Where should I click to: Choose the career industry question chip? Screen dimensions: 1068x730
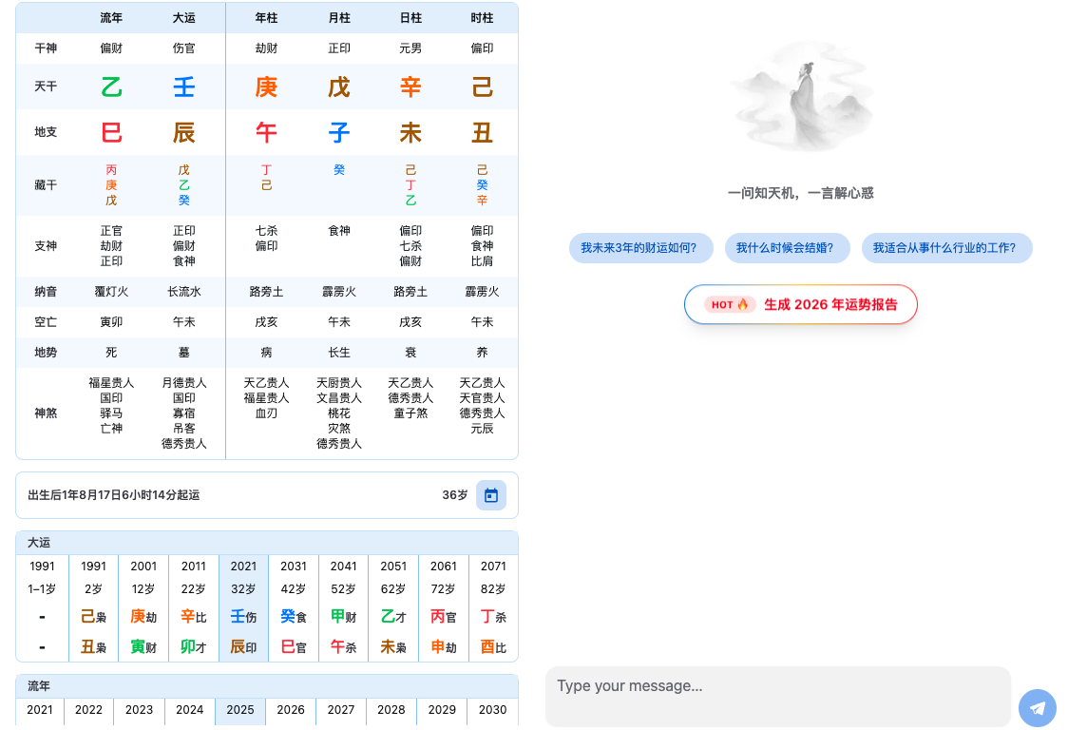click(x=945, y=248)
